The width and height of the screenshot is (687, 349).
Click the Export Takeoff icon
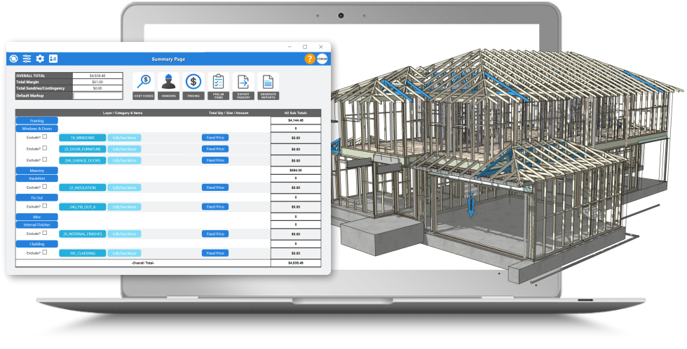[243, 81]
